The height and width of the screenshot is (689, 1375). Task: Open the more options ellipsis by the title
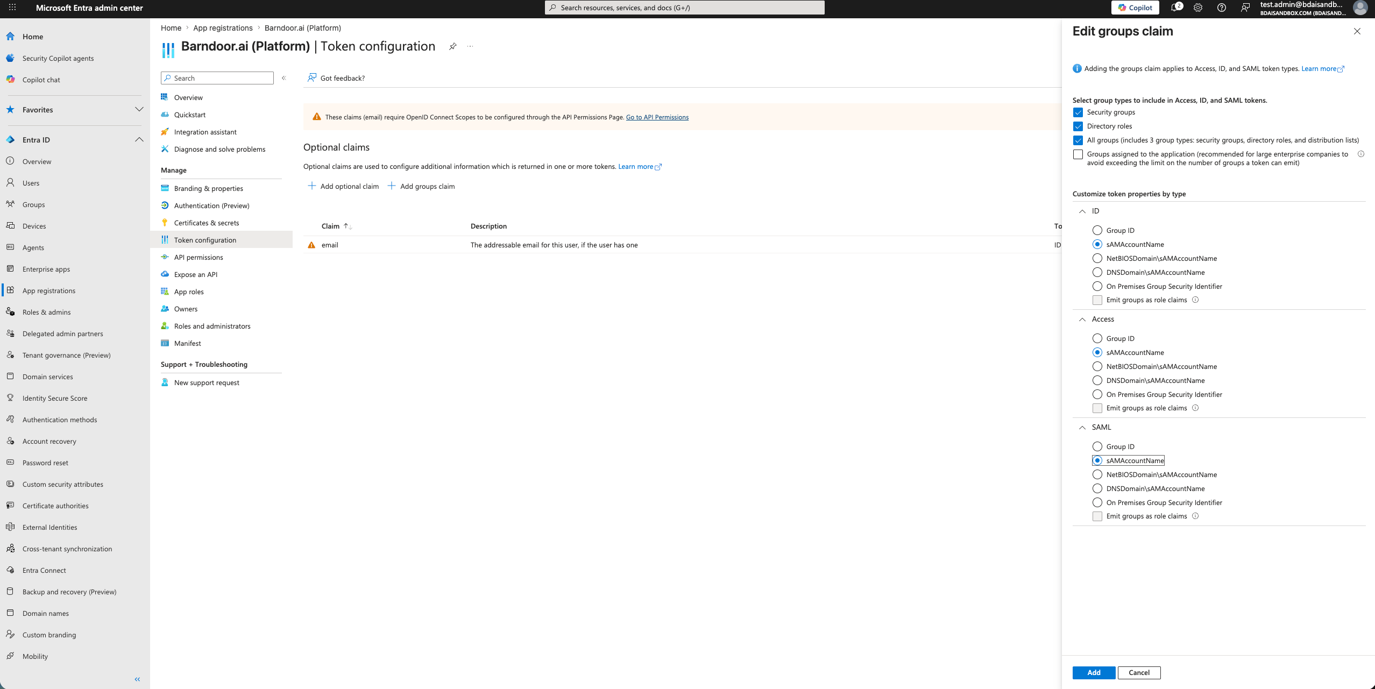pyautogui.click(x=470, y=46)
